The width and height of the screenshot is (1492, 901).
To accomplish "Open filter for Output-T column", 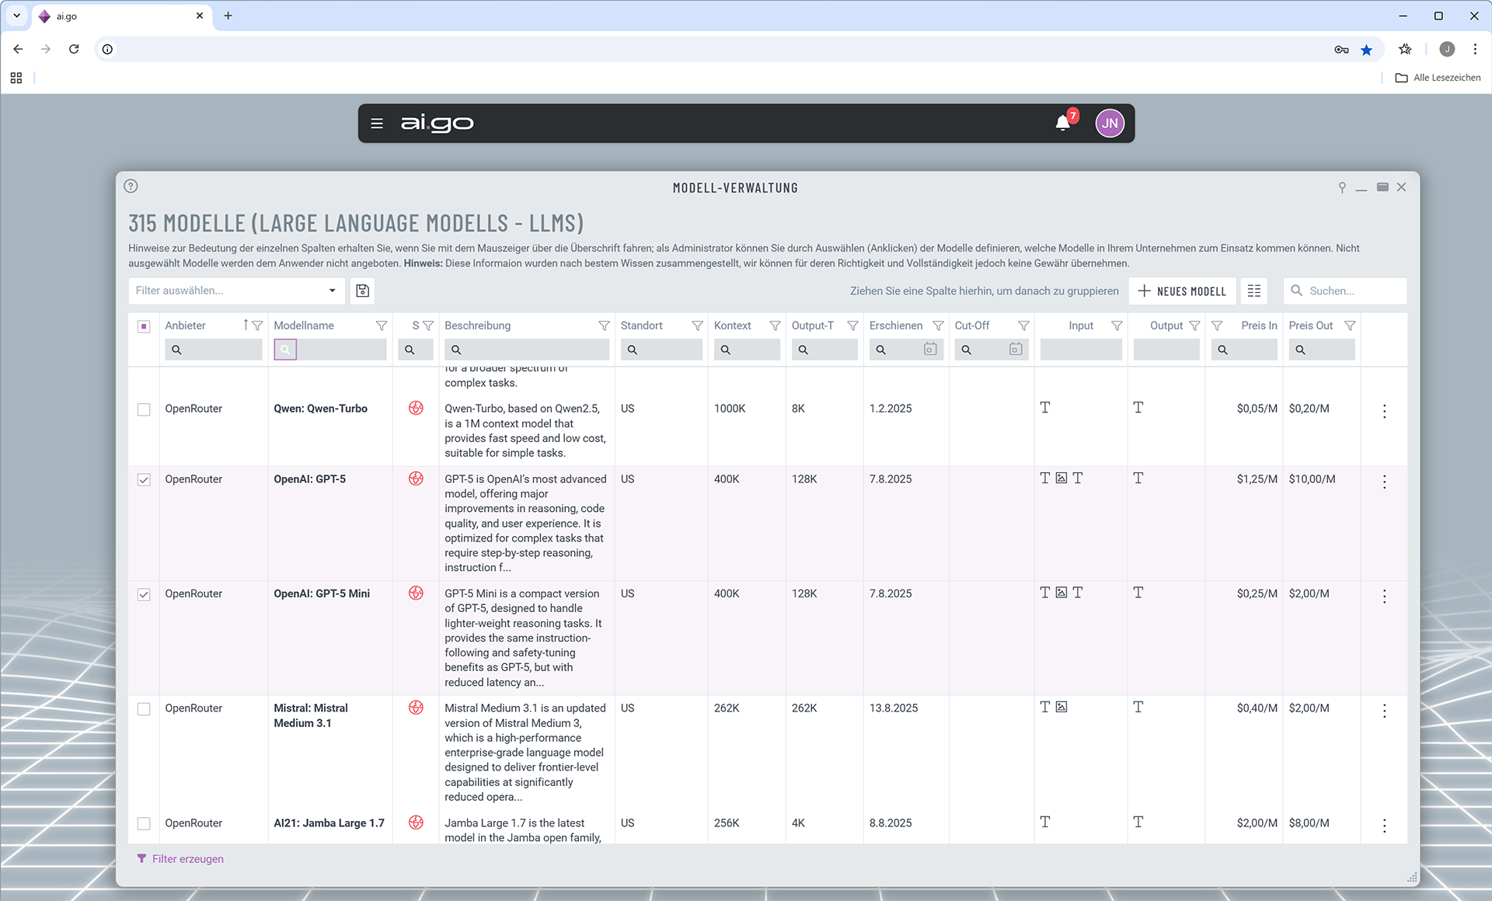I will pyautogui.click(x=852, y=325).
